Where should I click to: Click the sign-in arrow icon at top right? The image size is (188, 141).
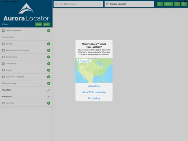point(184,4)
